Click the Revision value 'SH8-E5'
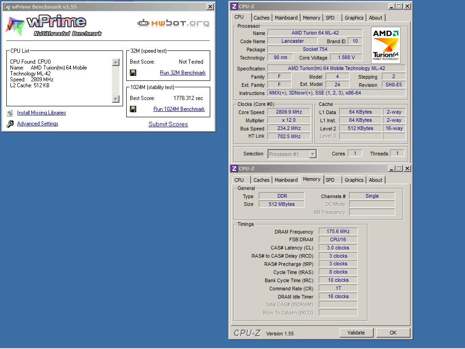Viewport: 465px width, 349px height. pyautogui.click(x=394, y=85)
